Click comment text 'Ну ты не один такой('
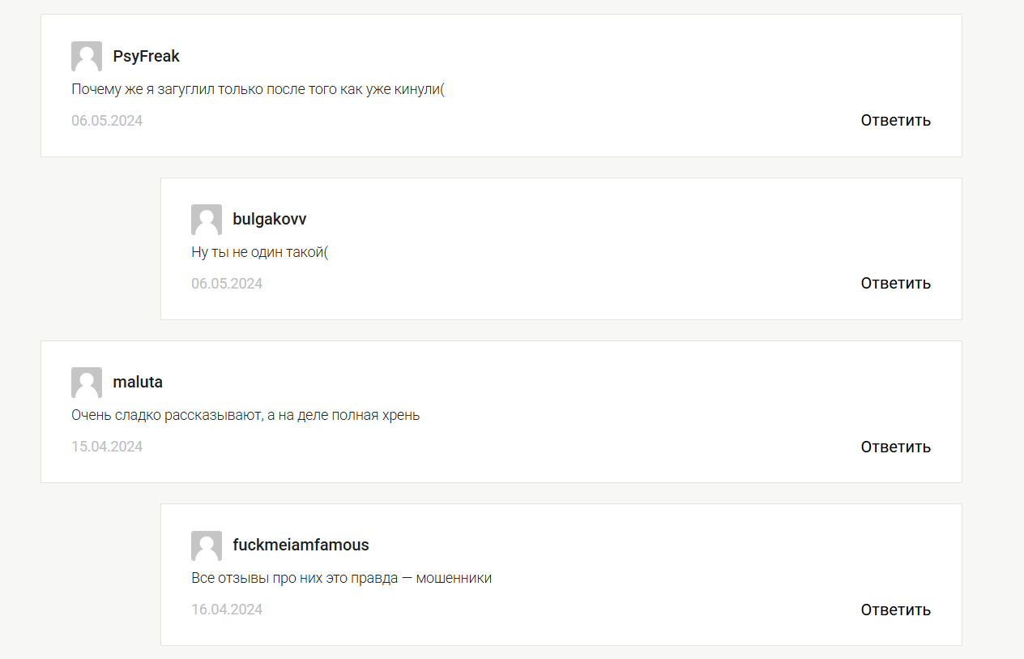Screen dimensions: 1024x659 coord(259,252)
